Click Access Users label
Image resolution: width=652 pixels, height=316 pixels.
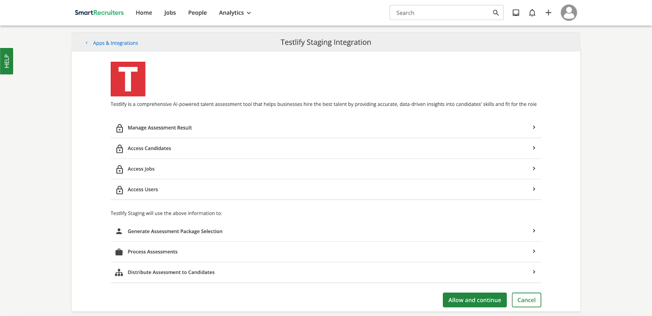tap(143, 189)
